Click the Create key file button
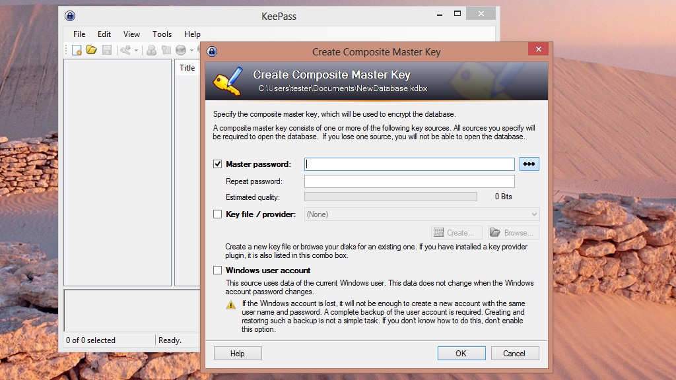 coord(457,233)
